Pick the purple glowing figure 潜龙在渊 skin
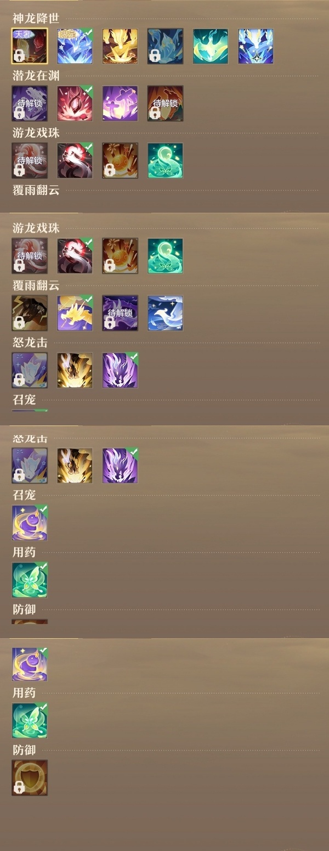The image size is (329, 851). (120, 103)
